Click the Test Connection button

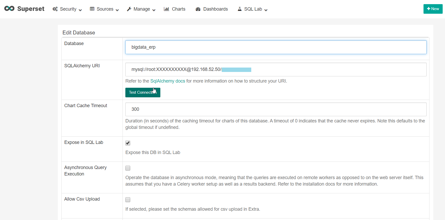(143, 92)
